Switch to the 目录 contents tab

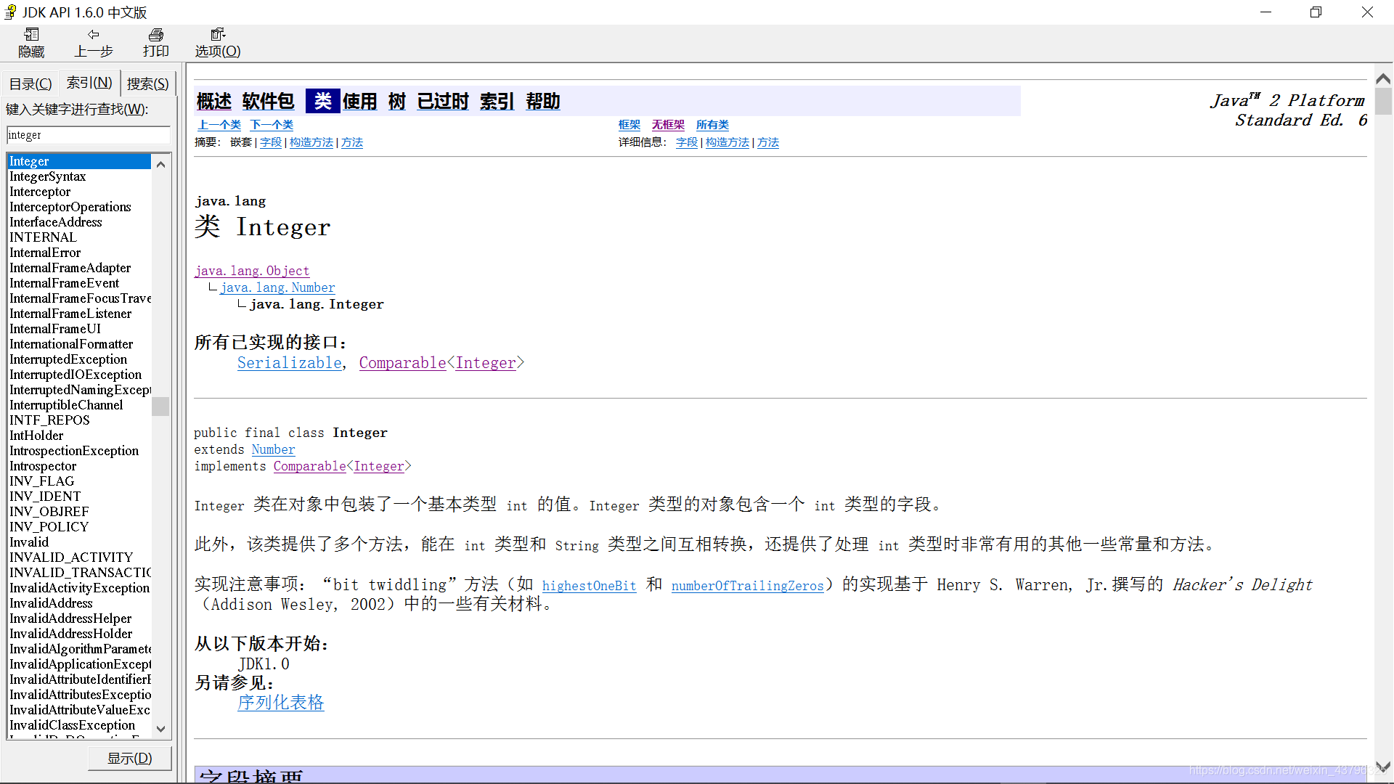pos(30,83)
